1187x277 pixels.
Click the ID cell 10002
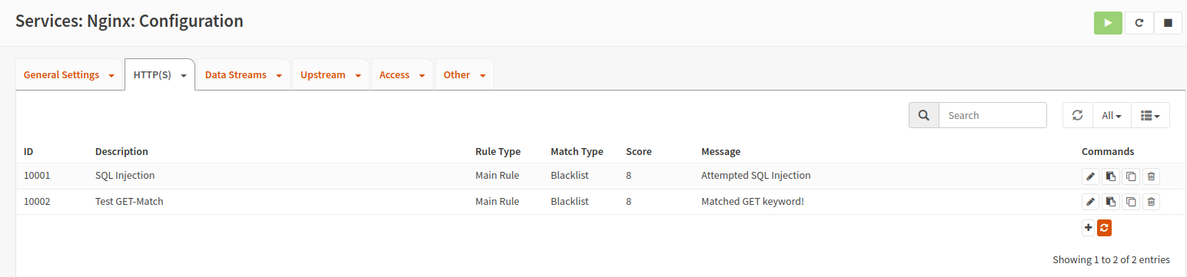[37, 202]
